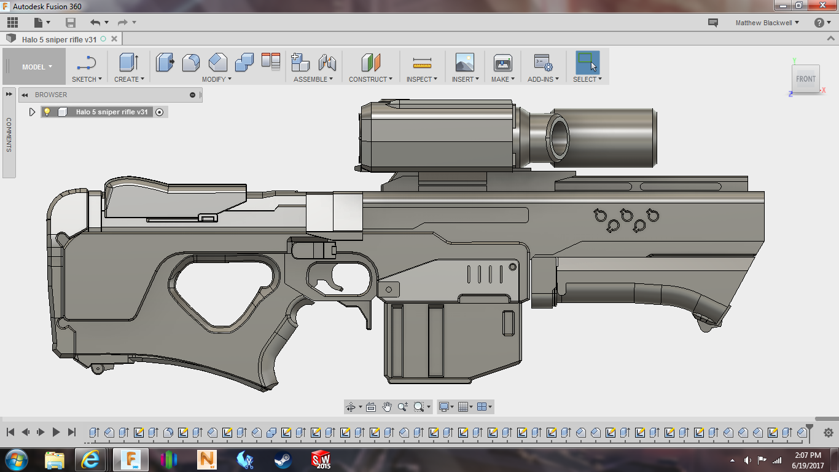
Task: Select the Extrude tool icon
Action: [x=128, y=62]
